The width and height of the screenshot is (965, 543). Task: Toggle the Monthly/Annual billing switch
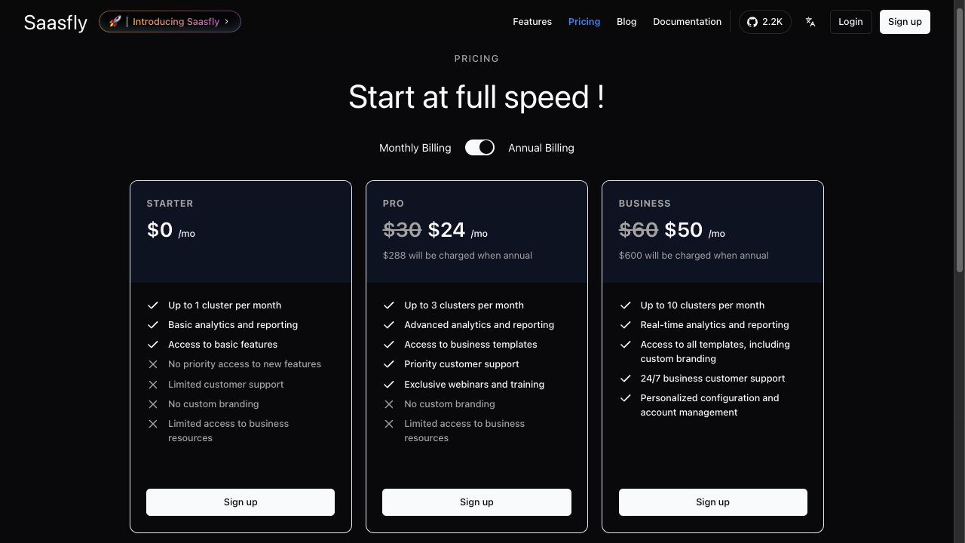coord(479,148)
